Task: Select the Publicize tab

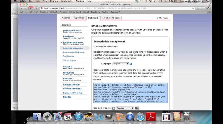Action: click(x=93, y=18)
